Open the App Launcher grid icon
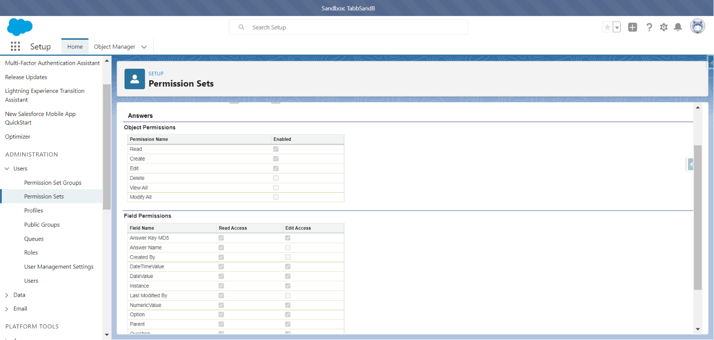 point(15,46)
